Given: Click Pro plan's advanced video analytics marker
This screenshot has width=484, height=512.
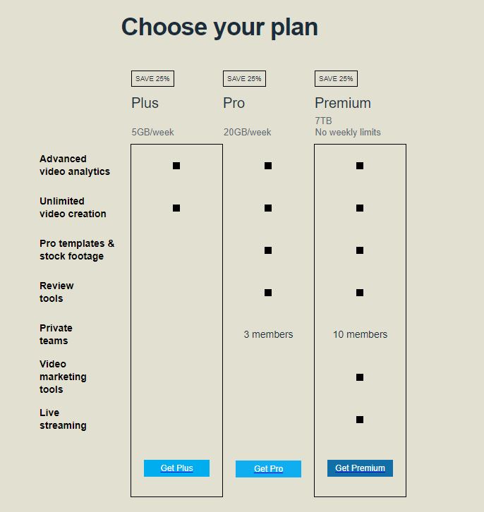Looking at the screenshot, I should tap(268, 166).
